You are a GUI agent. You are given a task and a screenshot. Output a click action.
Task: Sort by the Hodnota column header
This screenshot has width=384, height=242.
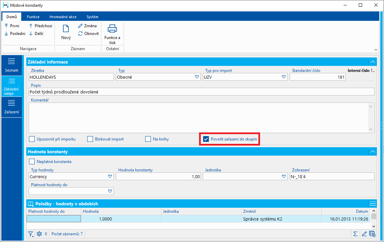click(121, 211)
